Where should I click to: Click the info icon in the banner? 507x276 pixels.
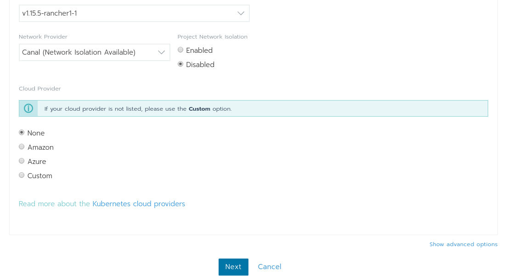click(28, 108)
